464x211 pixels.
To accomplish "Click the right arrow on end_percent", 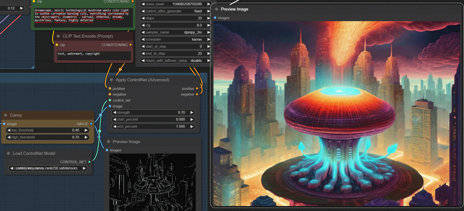I will (x=192, y=126).
